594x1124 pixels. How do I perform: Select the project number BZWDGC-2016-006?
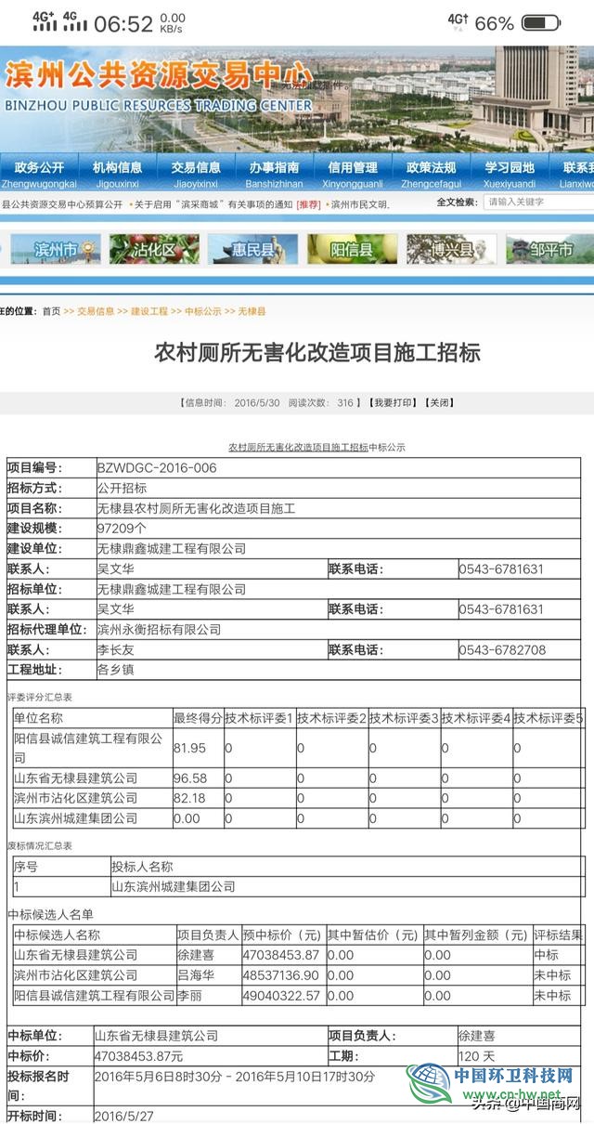pos(157,468)
